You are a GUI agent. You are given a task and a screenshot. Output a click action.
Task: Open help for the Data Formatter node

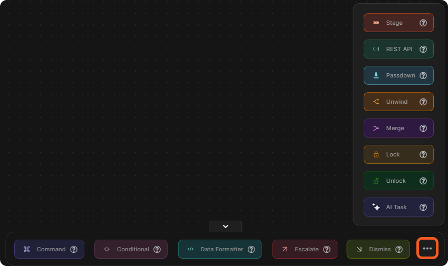[251, 250]
